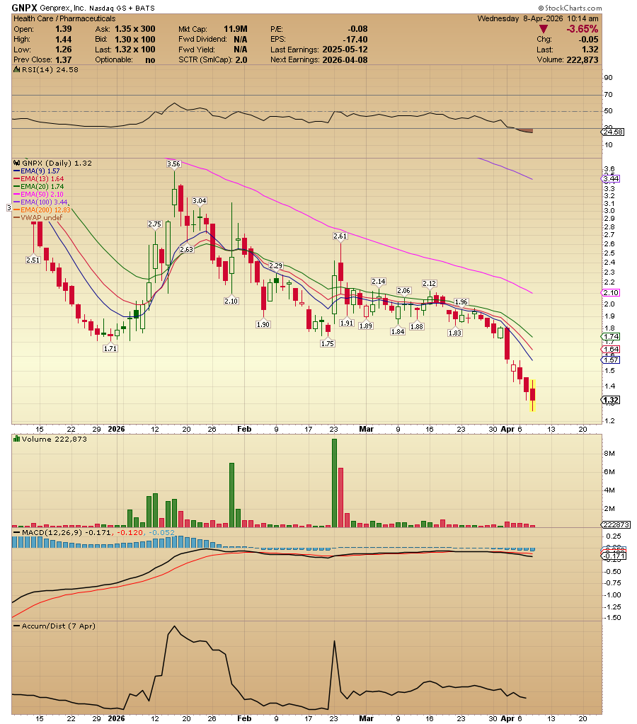Click the 2.63 price label

point(187,249)
